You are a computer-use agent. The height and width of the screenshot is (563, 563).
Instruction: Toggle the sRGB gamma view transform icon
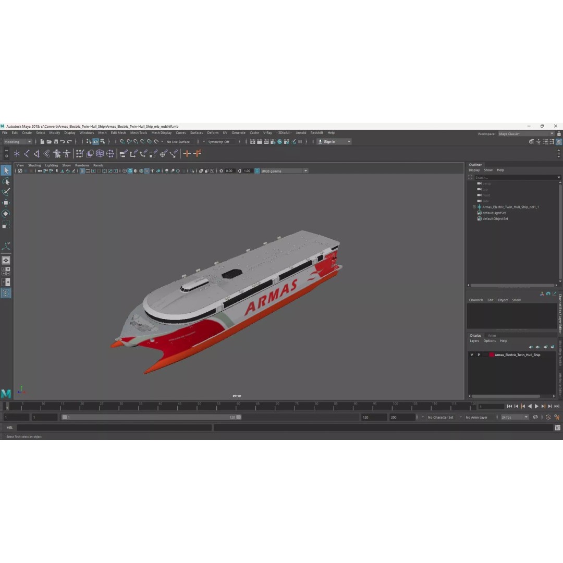[257, 171]
